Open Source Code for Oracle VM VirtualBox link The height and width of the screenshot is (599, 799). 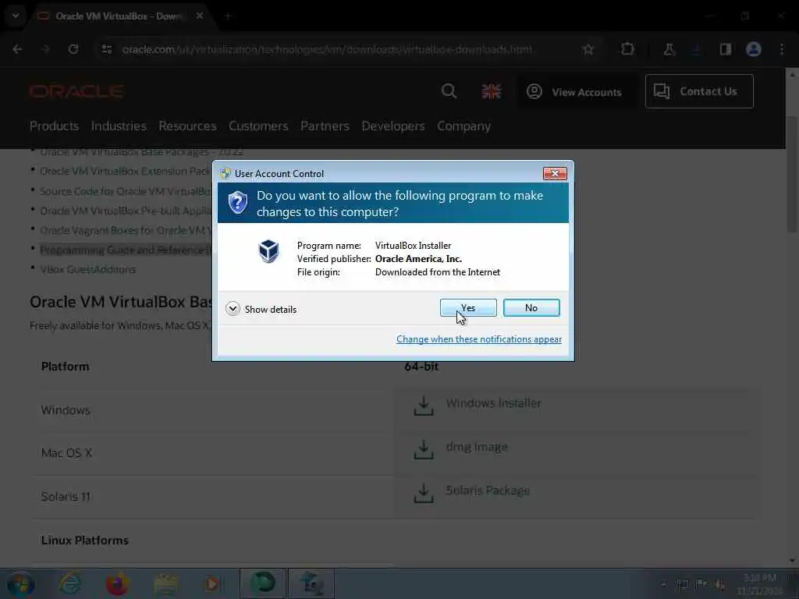coord(126,192)
